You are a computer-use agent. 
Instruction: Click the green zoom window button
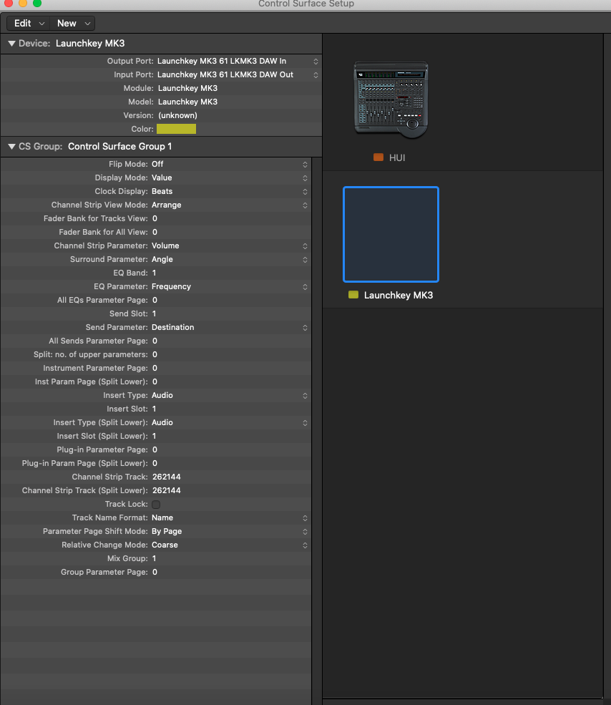[x=37, y=3]
